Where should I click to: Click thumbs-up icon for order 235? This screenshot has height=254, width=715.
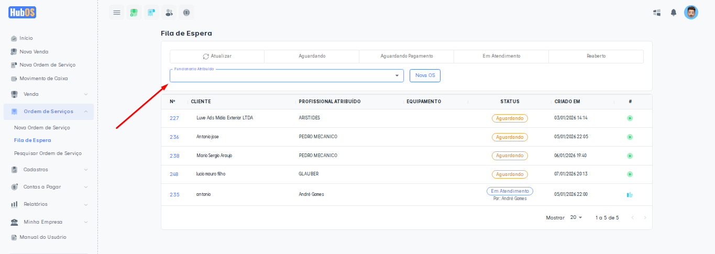tap(630, 195)
